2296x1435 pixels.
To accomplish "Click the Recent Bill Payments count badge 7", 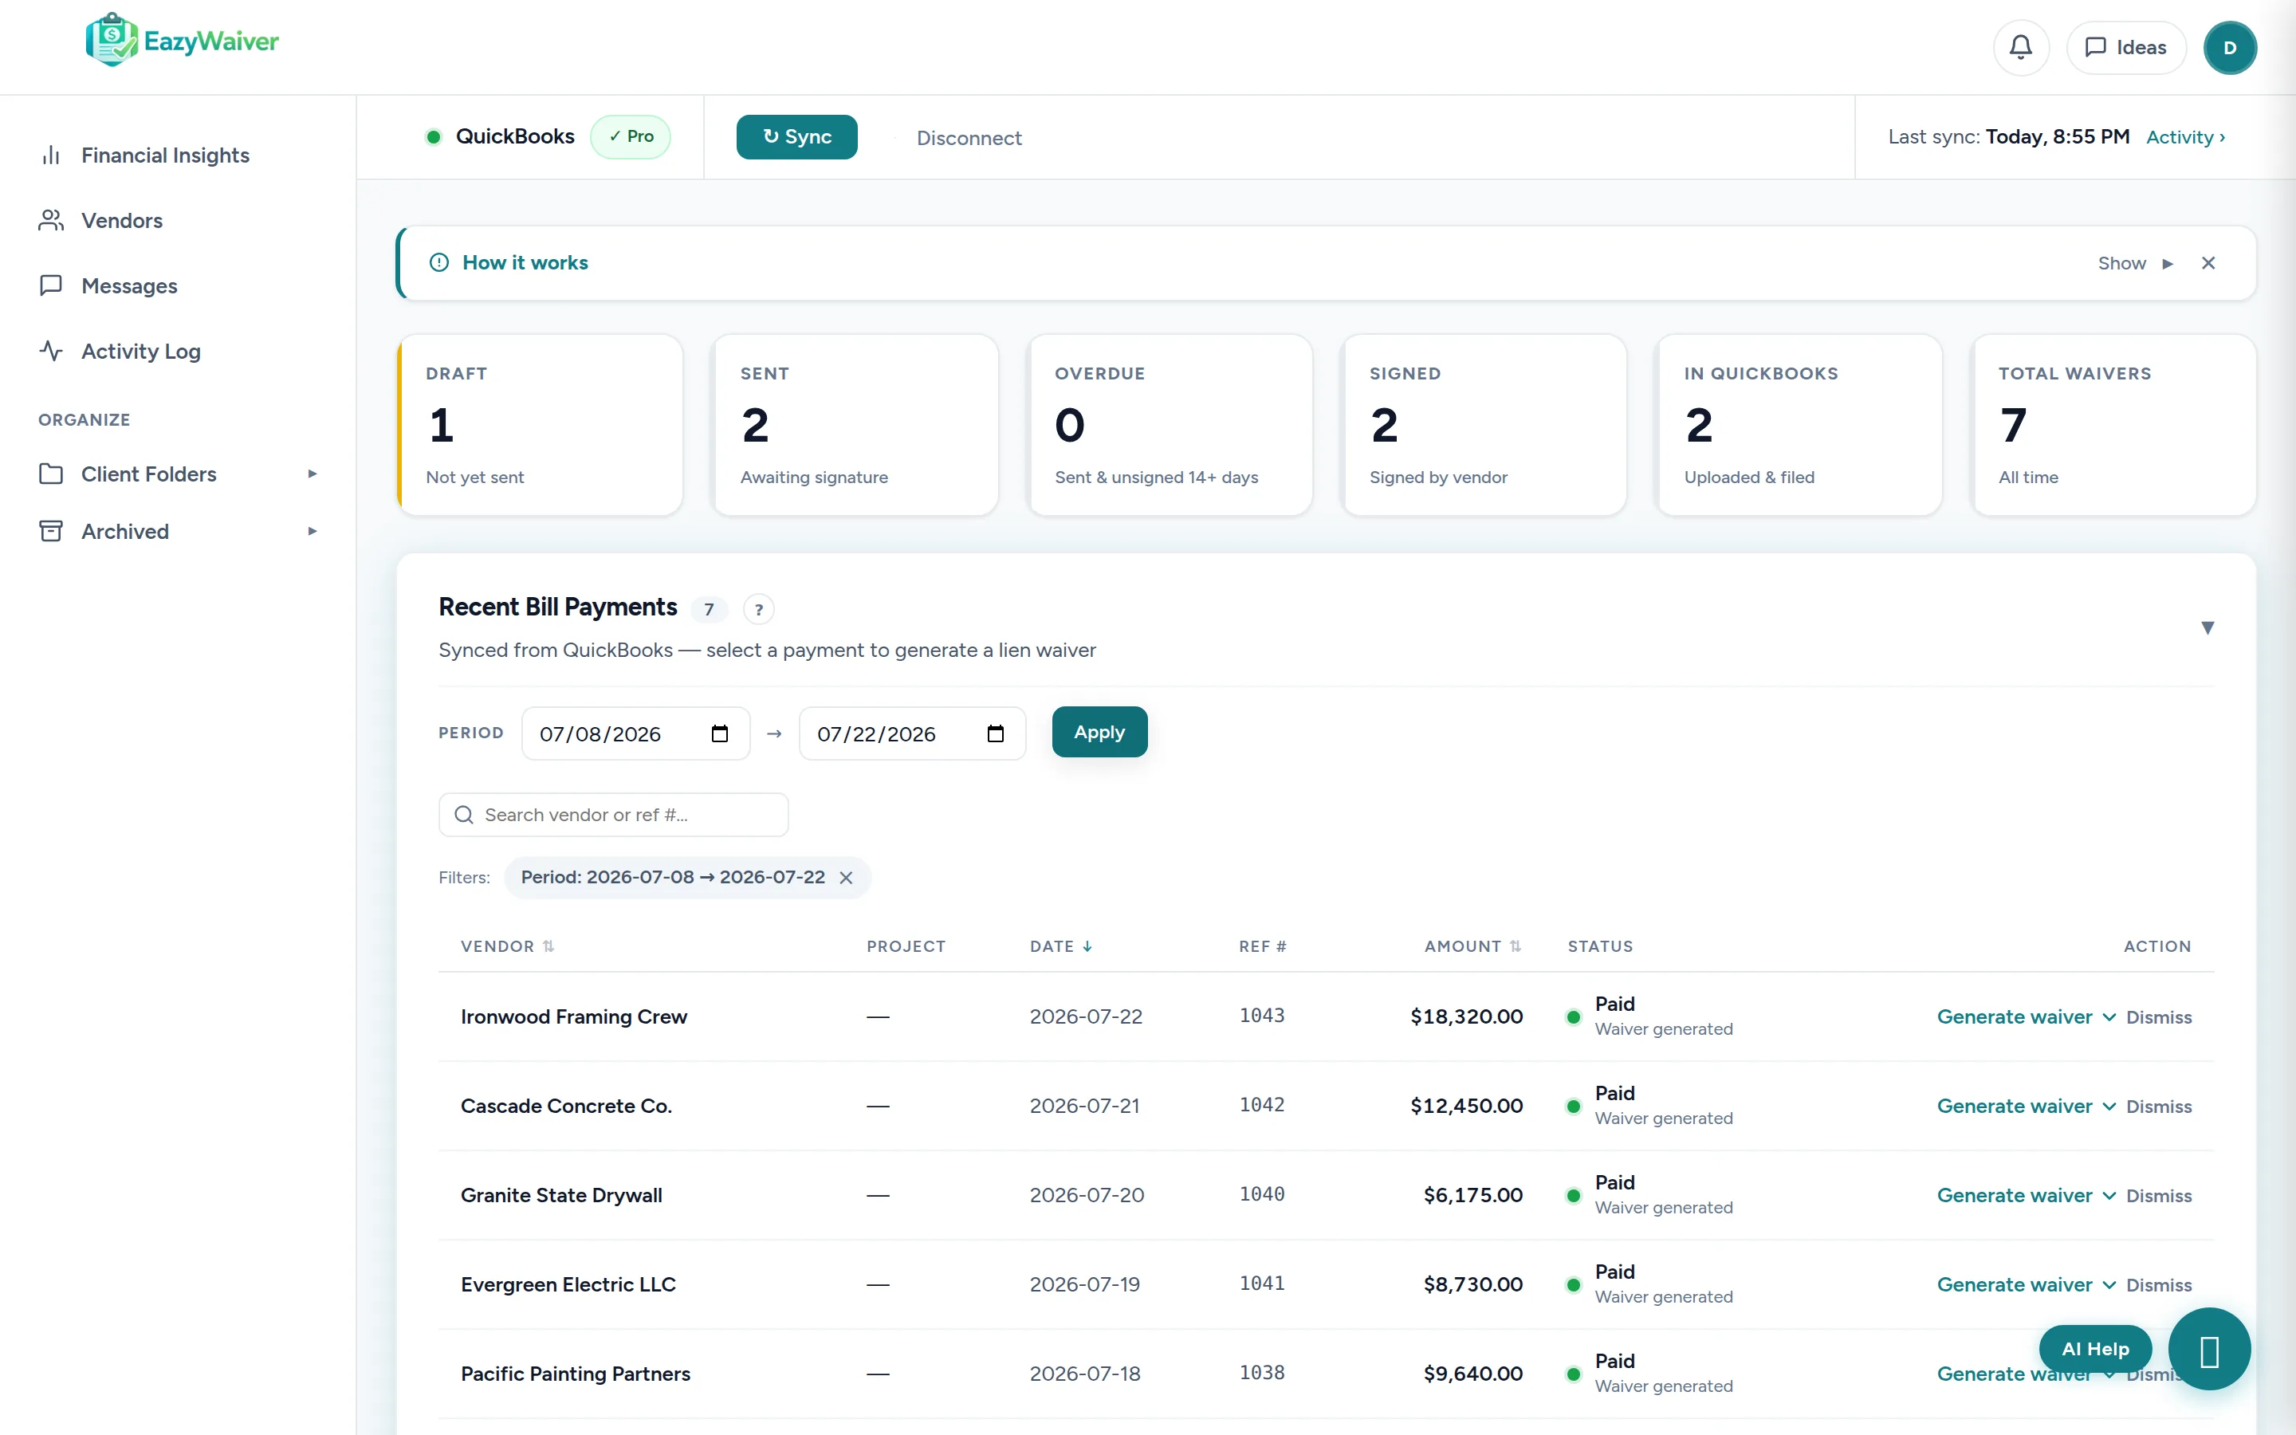I will point(709,609).
